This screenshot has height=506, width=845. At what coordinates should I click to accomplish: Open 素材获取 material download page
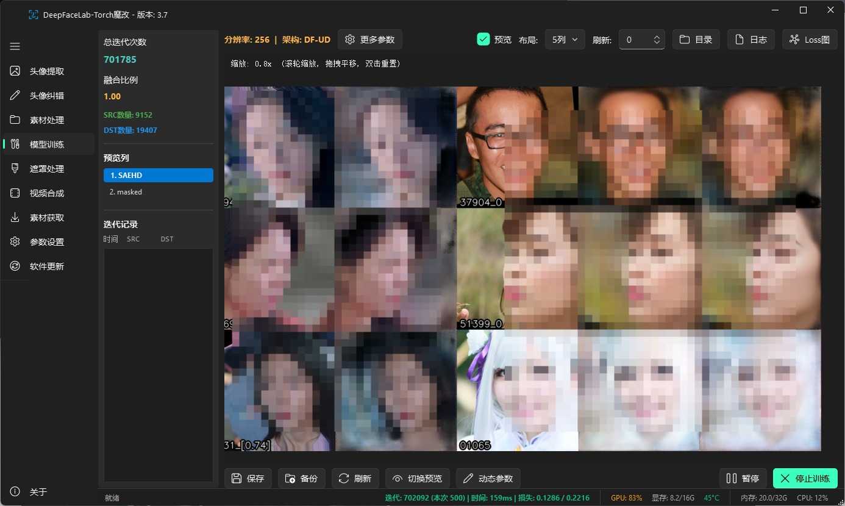[47, 218]
